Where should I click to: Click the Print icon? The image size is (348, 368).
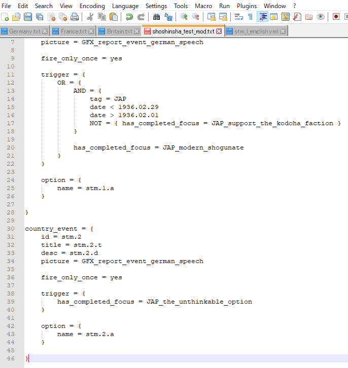75,17
